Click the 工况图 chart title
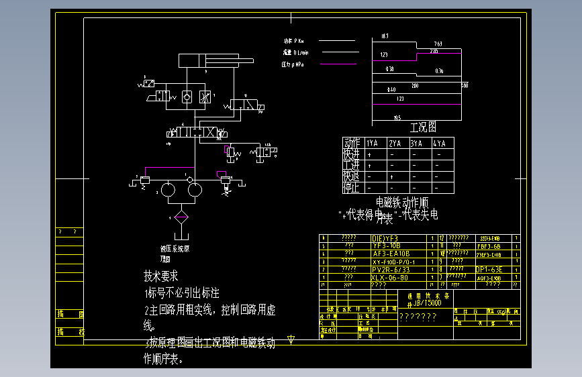This screenshot has width=582, height=377. [x=423, y=127]
